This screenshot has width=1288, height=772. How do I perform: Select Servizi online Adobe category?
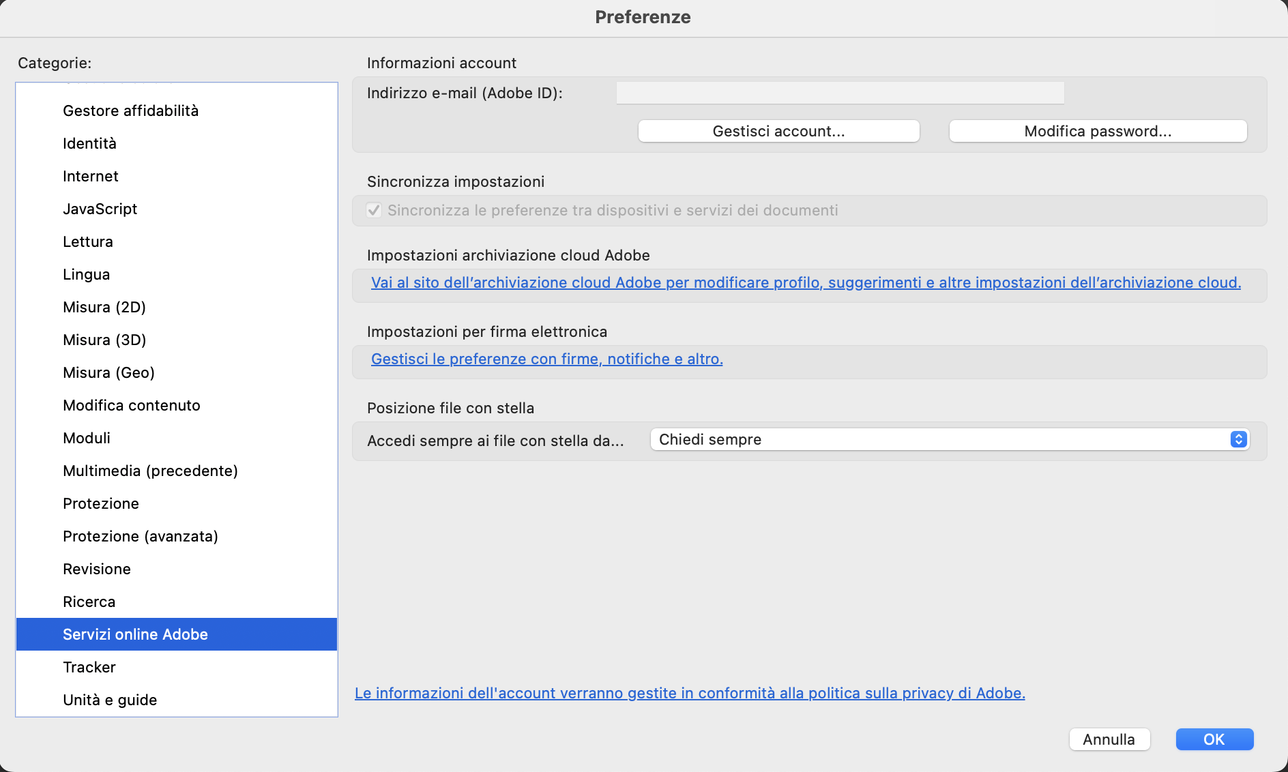(x=177, y=634)
